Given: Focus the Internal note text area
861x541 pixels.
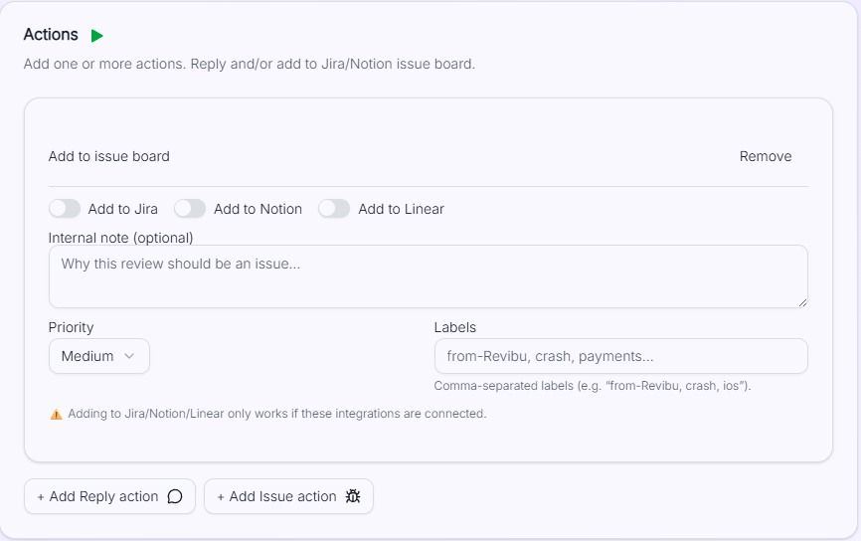Looking at the screenshot, I should (428, 275).
